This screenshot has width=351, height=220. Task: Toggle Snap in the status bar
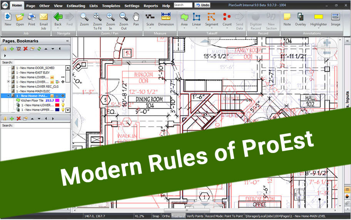[x=156, y=216]
